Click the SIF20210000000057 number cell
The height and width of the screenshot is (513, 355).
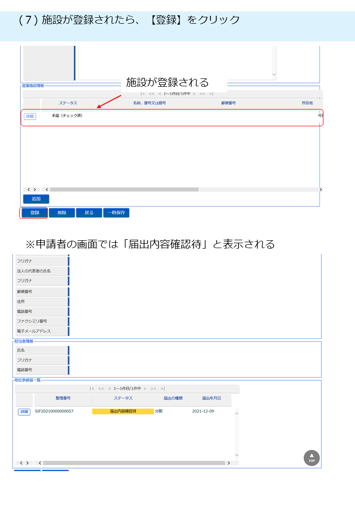54,411
